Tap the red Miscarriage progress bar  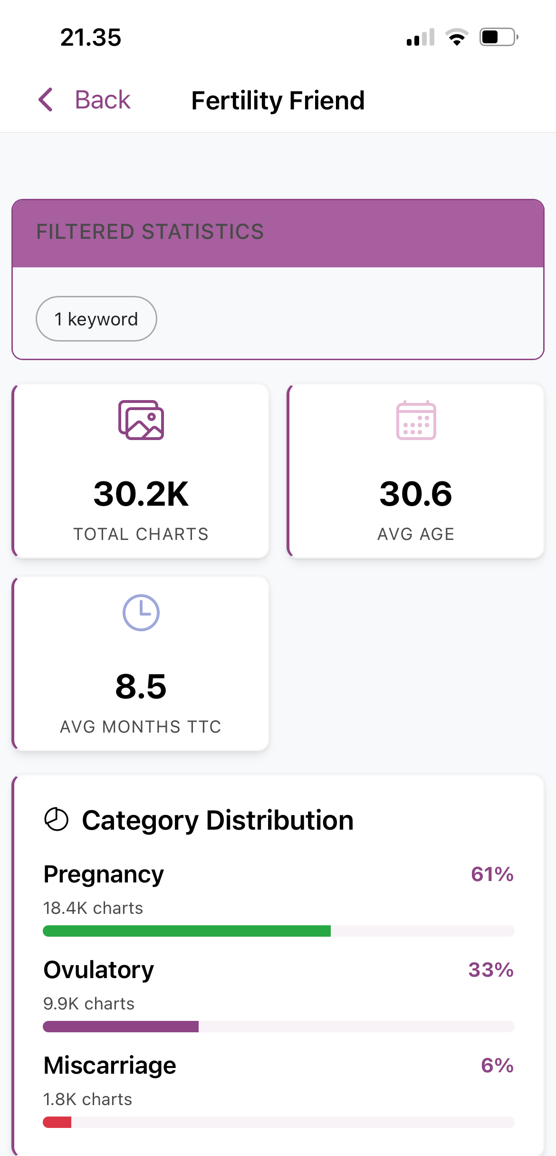pos(57,1122)
